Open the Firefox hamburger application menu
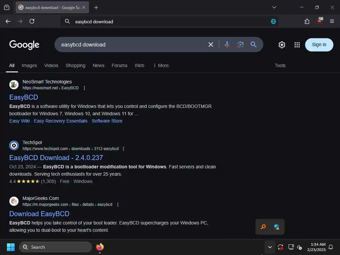Viewport: 340px width, 255px height. pos(332,21)
